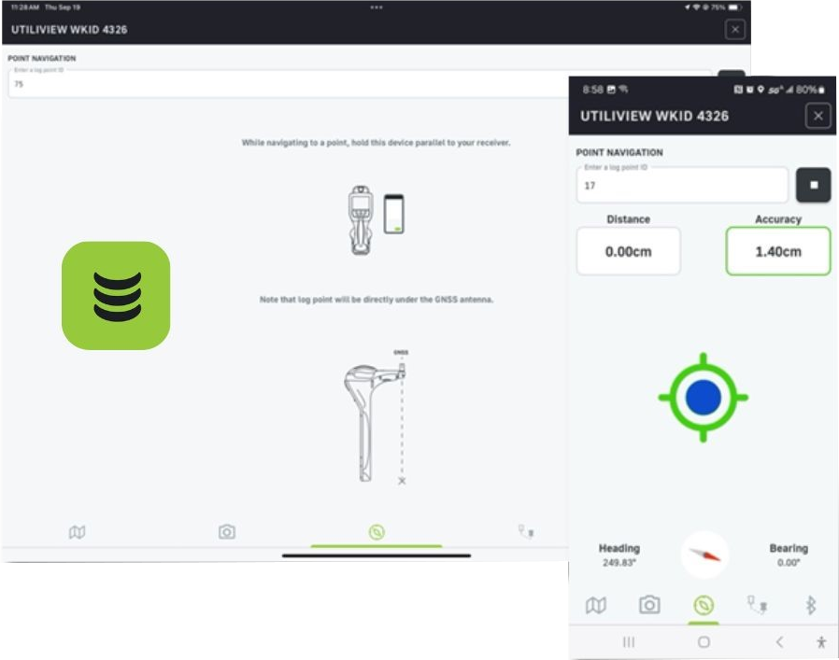Click the log point ID field showing 75
The width and height of the screenshot is (839, 660).
click(280, 84)
